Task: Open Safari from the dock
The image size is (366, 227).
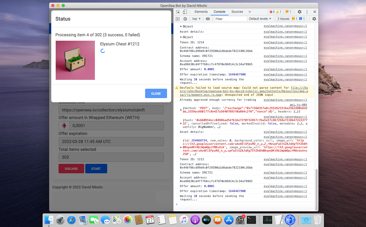Action: (x=71, y=220)
